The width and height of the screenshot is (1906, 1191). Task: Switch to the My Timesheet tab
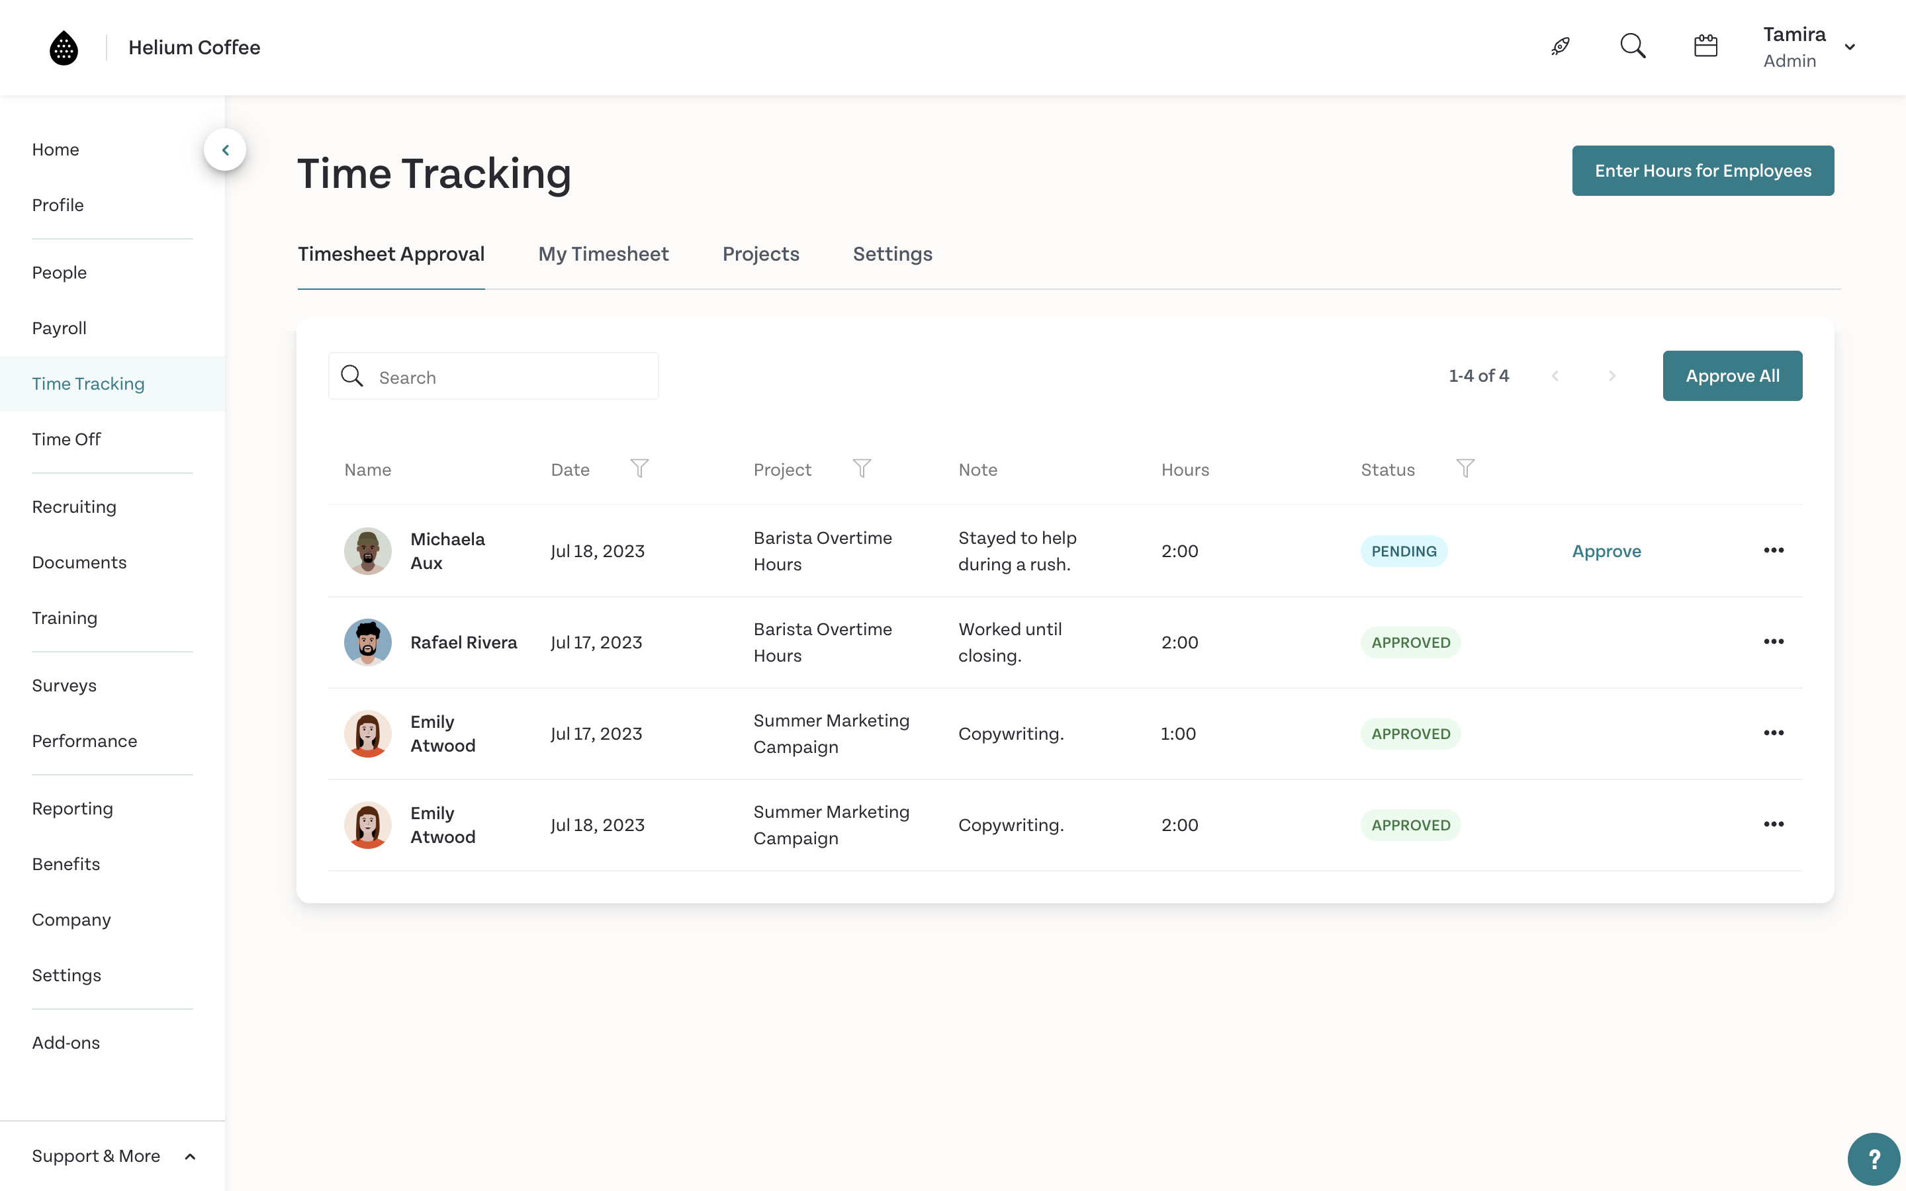click(604, 253)
